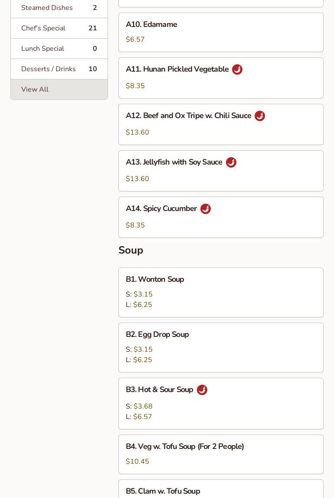
Task: Select A10. Edamame menu item
Action: pos(221,32)
